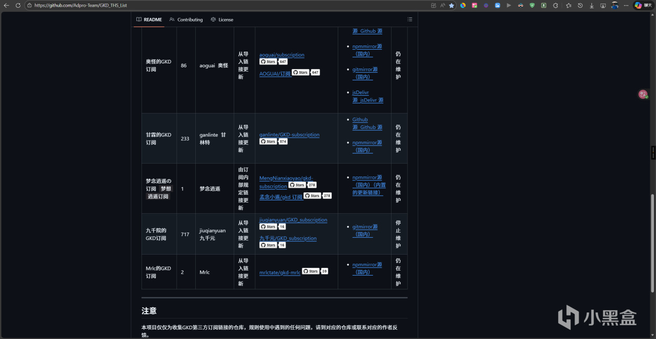656x339 pixels.
Task: Select the ID cell 717
Action: click(186, 234)
